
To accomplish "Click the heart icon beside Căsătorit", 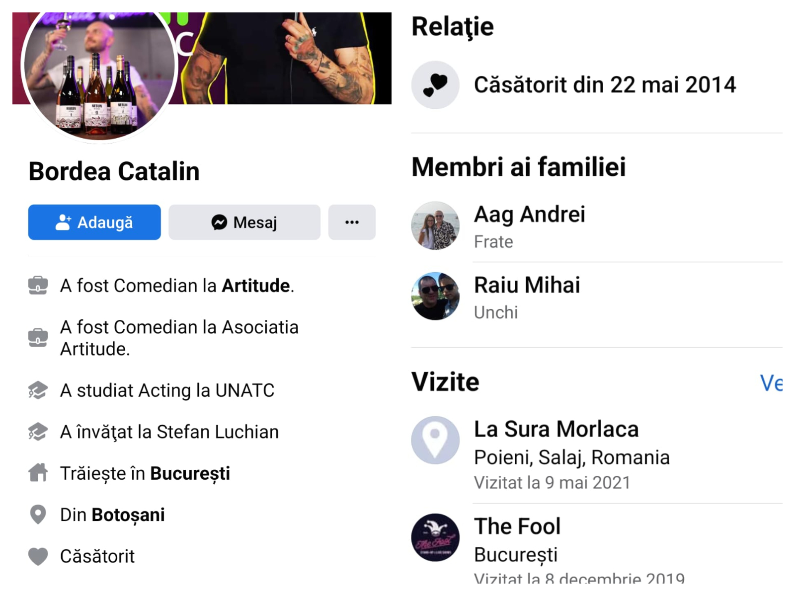I will (x=38, y=556).
